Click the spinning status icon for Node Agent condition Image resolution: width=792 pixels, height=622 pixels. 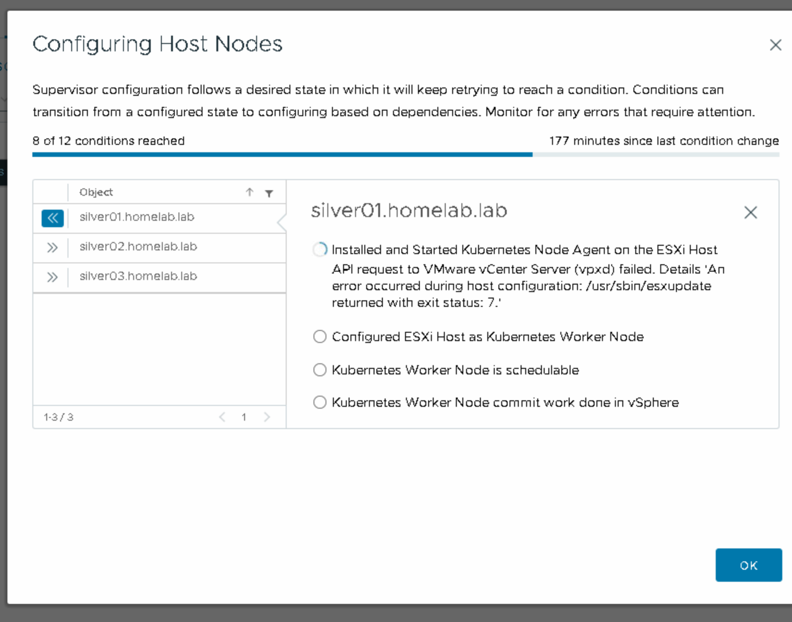319,250
